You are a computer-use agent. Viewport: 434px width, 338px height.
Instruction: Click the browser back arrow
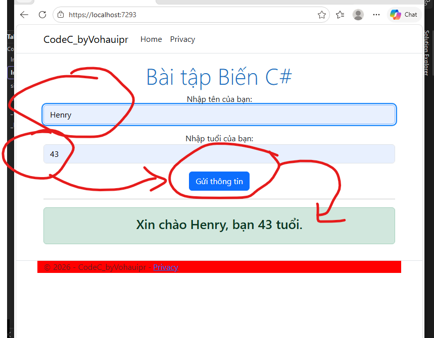click(24, 15)
